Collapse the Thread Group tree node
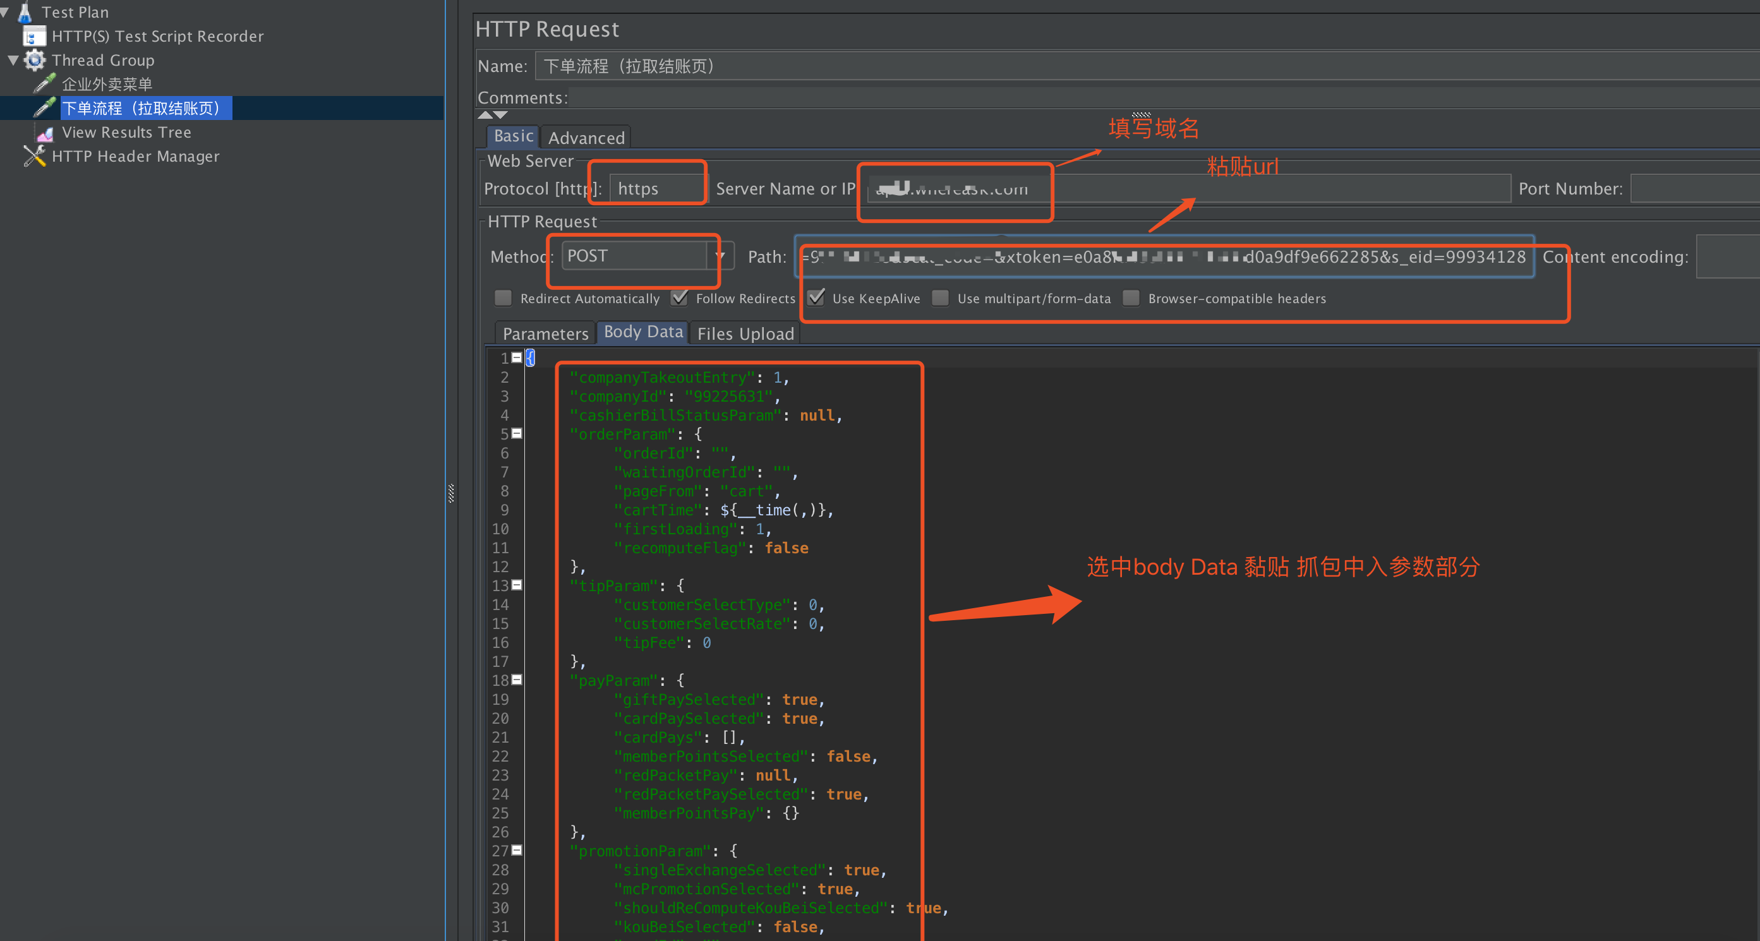 (x=13, y=60)
